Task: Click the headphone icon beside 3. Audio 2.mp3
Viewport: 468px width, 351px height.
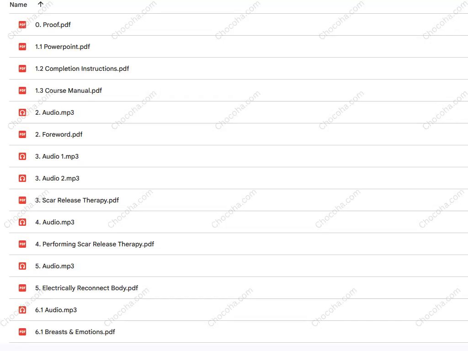Action: point(22,178)
